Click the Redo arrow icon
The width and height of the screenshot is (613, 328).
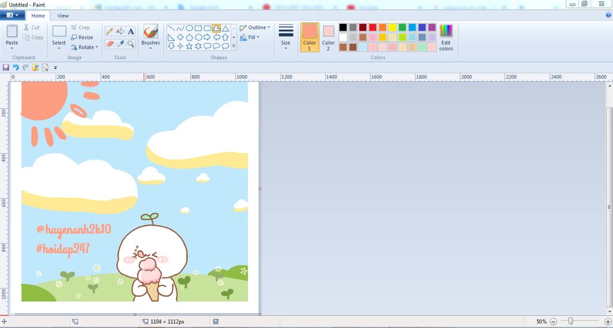tap(25, 68)
